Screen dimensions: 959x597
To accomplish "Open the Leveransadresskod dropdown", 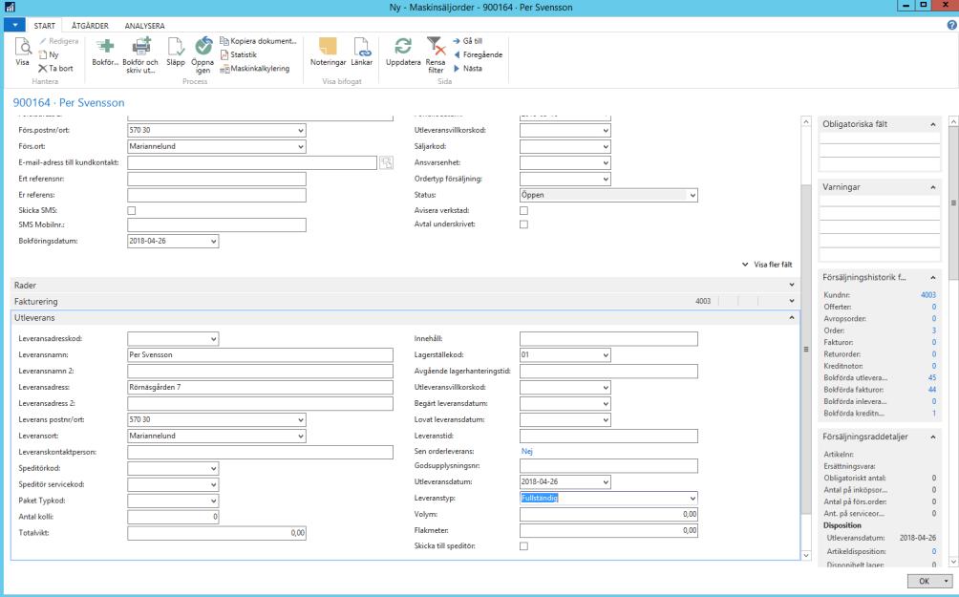I will 213,339.
